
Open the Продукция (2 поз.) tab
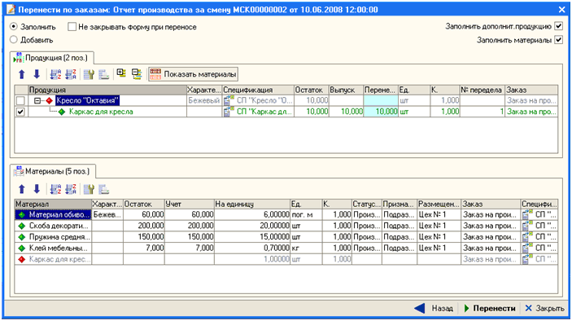click(52, 58)
